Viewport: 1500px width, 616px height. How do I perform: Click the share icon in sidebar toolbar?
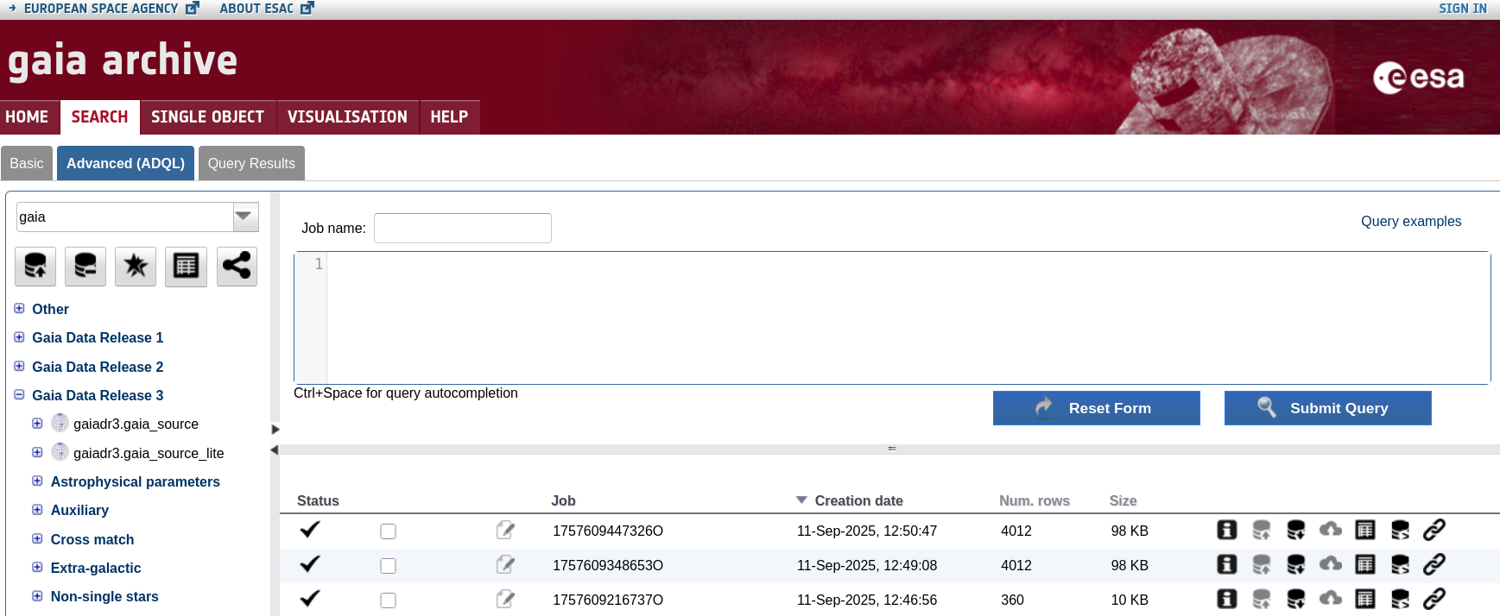(x=237, y=267)
